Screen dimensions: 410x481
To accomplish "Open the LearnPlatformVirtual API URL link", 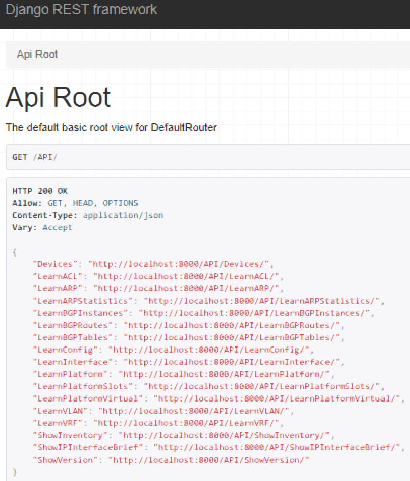I will coord(277,398).
